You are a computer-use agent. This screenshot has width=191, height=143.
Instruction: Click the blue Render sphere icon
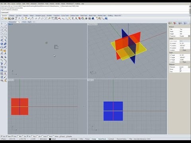tap(93, 18)
